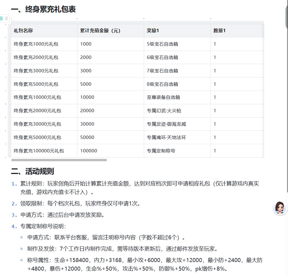The height and width of the screenshot is (276, 288).
Task: Click the green table block icon
Action: tap(1, 19)
